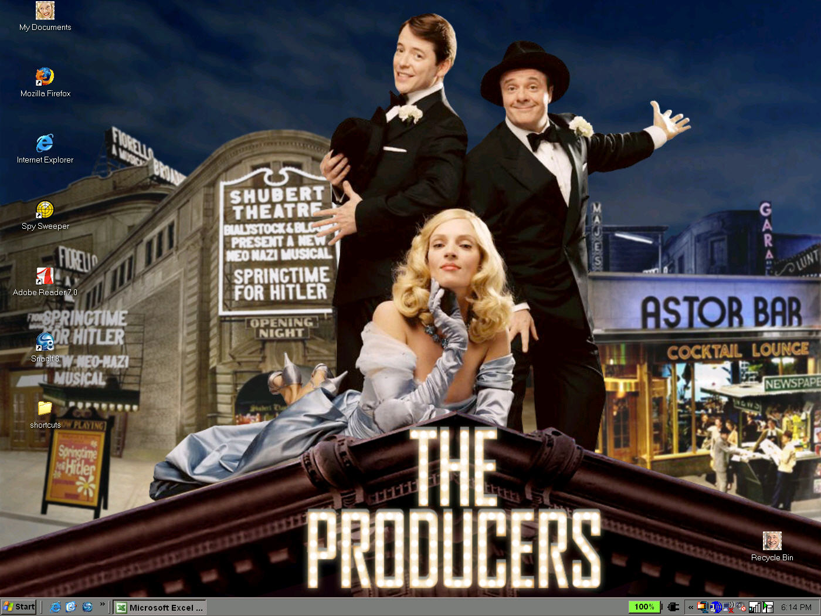
Task: Open Internet Explorer desktop shortcut
Action: point(45,143)
